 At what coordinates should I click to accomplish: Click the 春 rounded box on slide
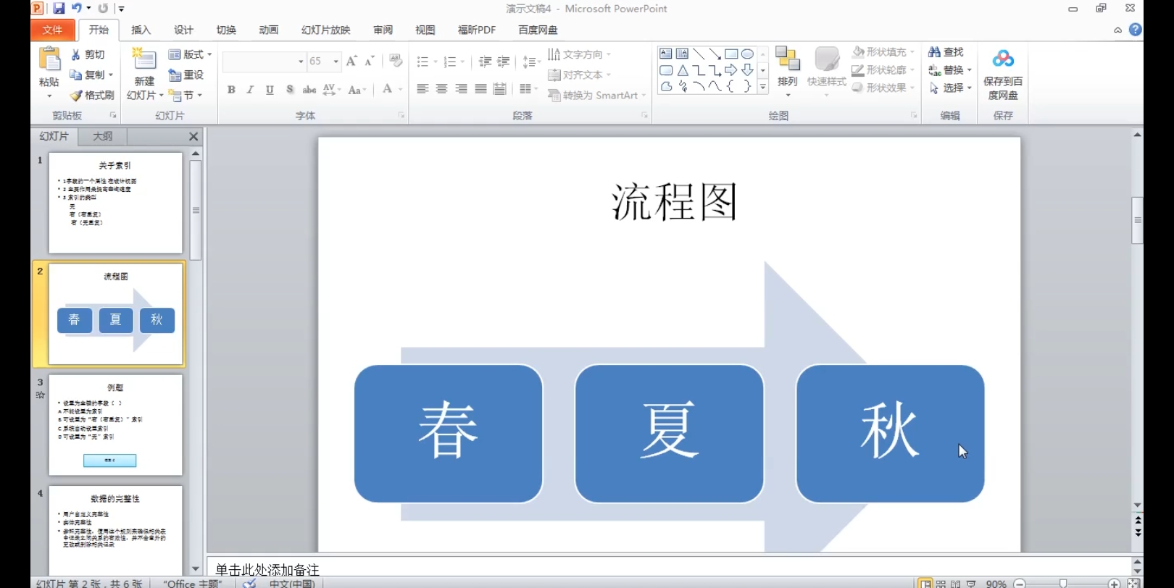[449, 434]
